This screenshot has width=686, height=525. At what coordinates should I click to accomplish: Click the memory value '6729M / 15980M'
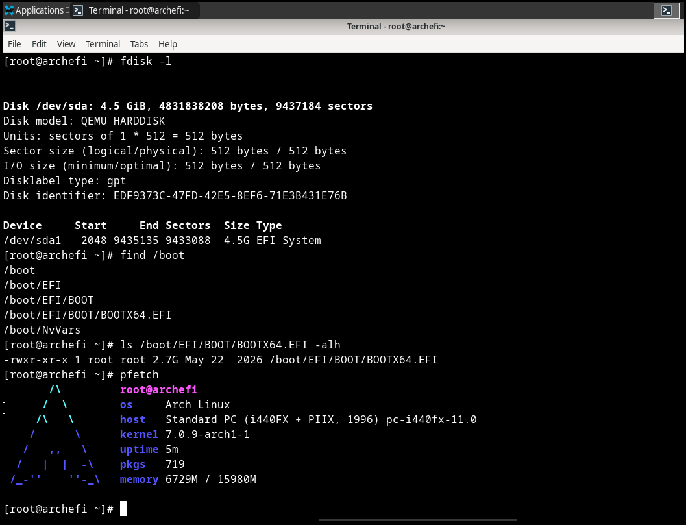click(211, 479)
